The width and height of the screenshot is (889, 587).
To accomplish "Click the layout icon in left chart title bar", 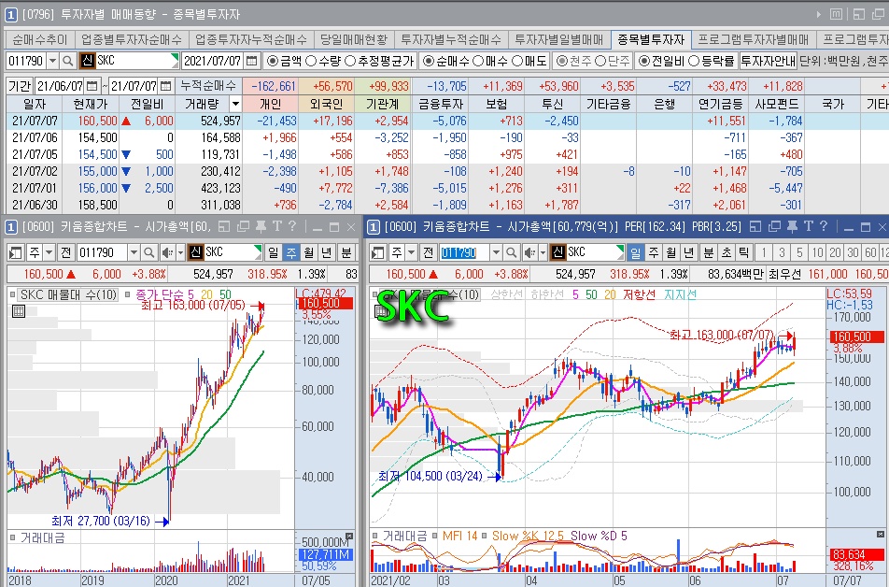I will [x=224, y=226].
